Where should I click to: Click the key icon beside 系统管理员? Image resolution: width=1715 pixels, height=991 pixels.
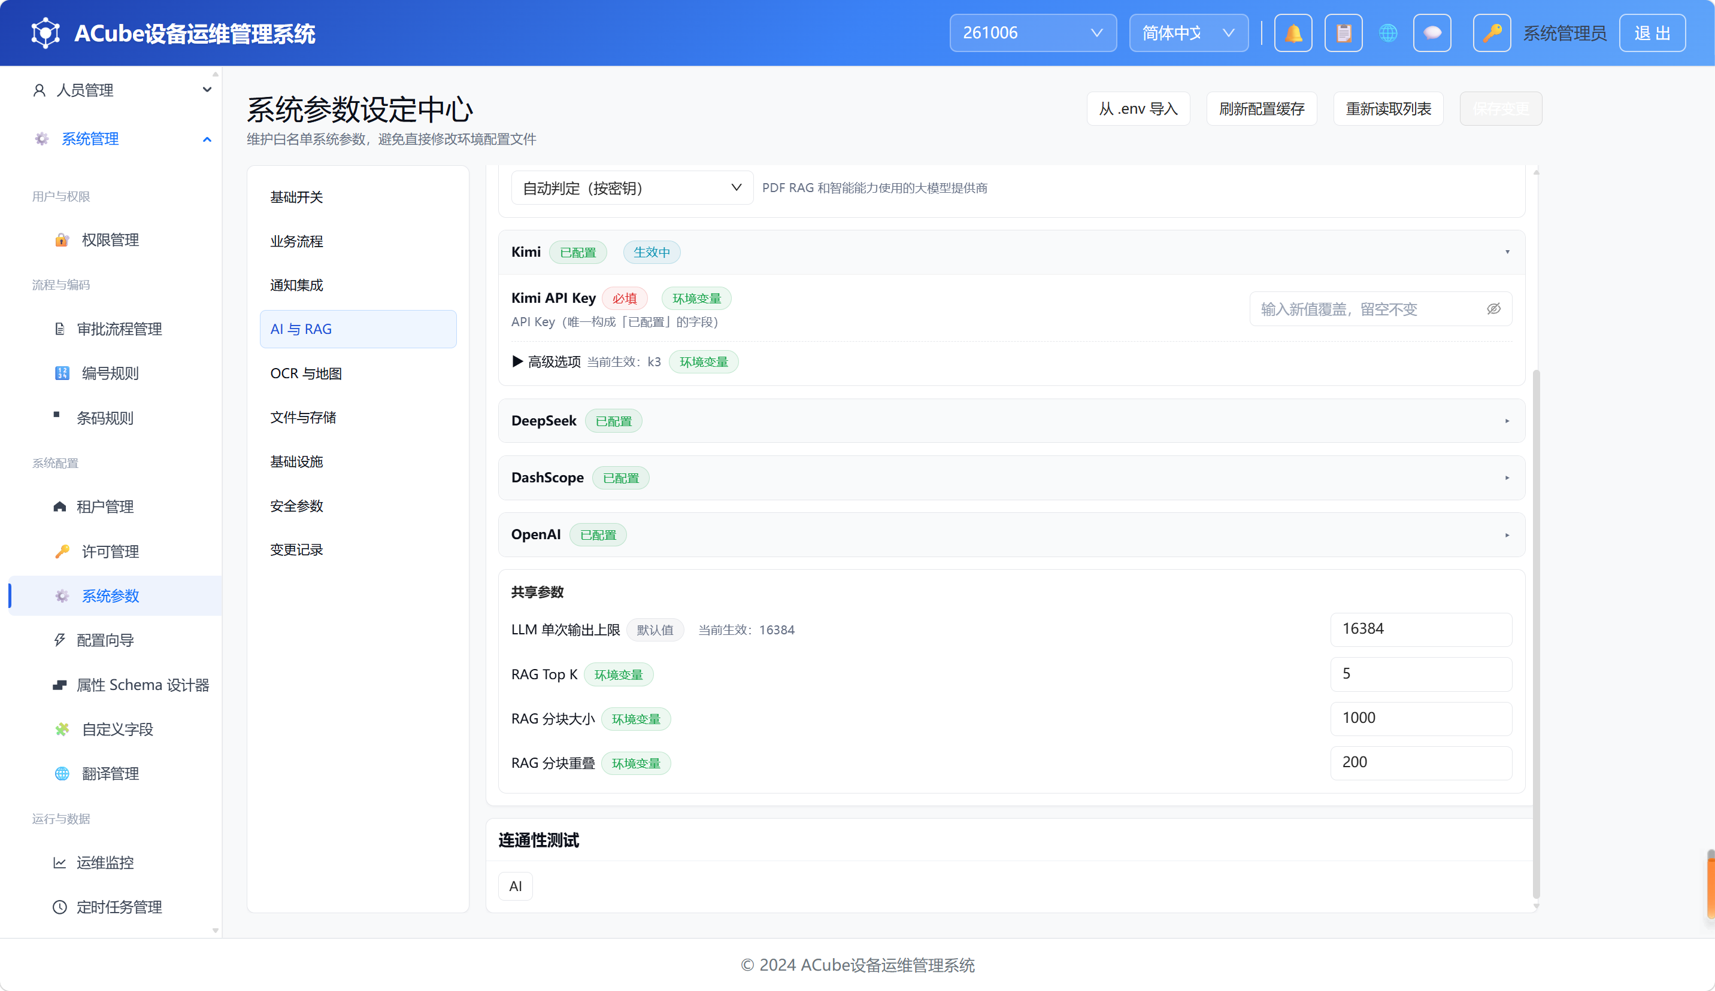1492,33
